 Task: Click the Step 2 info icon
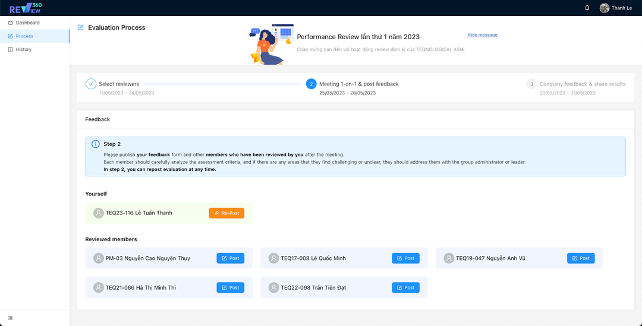click(x=95, y=144)
